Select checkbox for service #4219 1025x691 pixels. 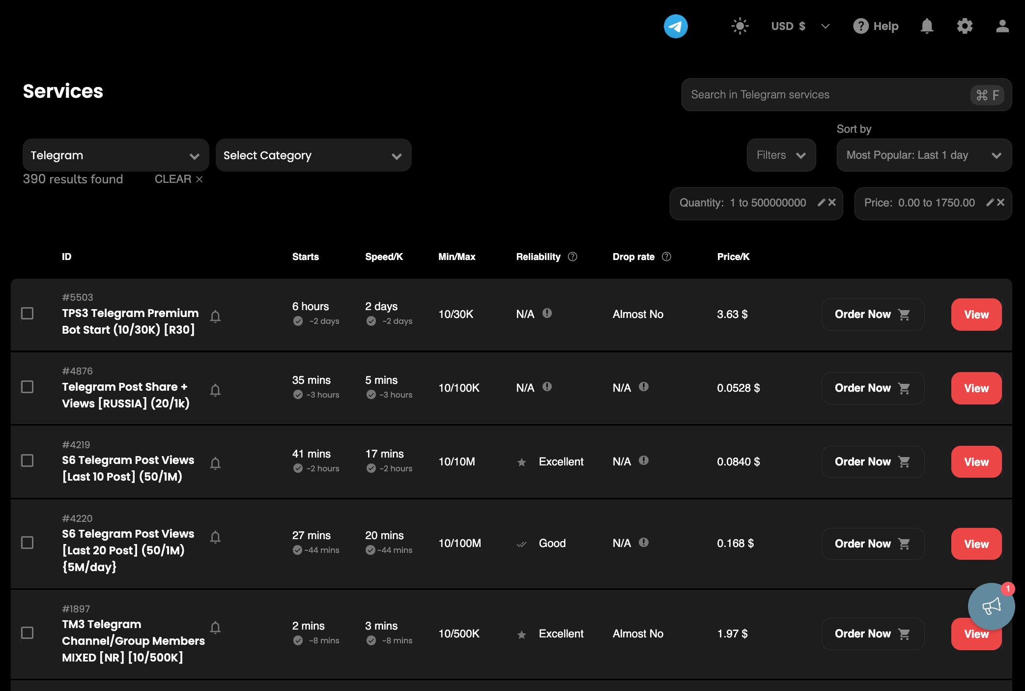[28, 461]
